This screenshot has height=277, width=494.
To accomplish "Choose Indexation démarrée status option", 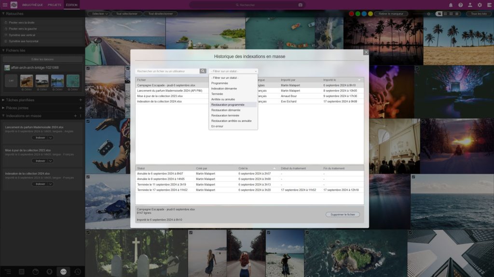I will (x=233, y=88).
